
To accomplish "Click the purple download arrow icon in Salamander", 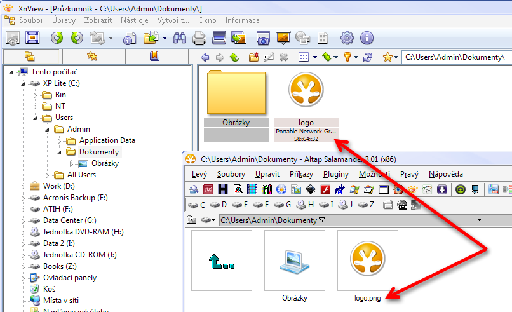I will pyautogui.click(x=441, y=189).
